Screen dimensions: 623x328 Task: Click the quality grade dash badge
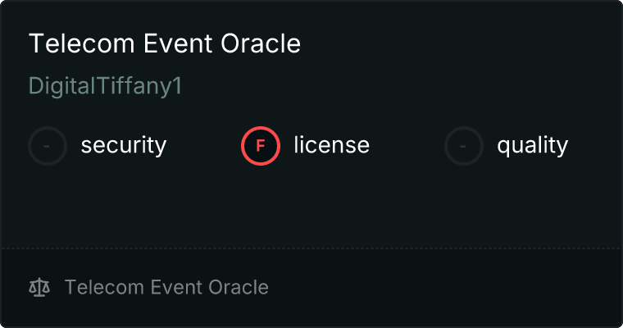pyautogui.click(x=464, y=146)
